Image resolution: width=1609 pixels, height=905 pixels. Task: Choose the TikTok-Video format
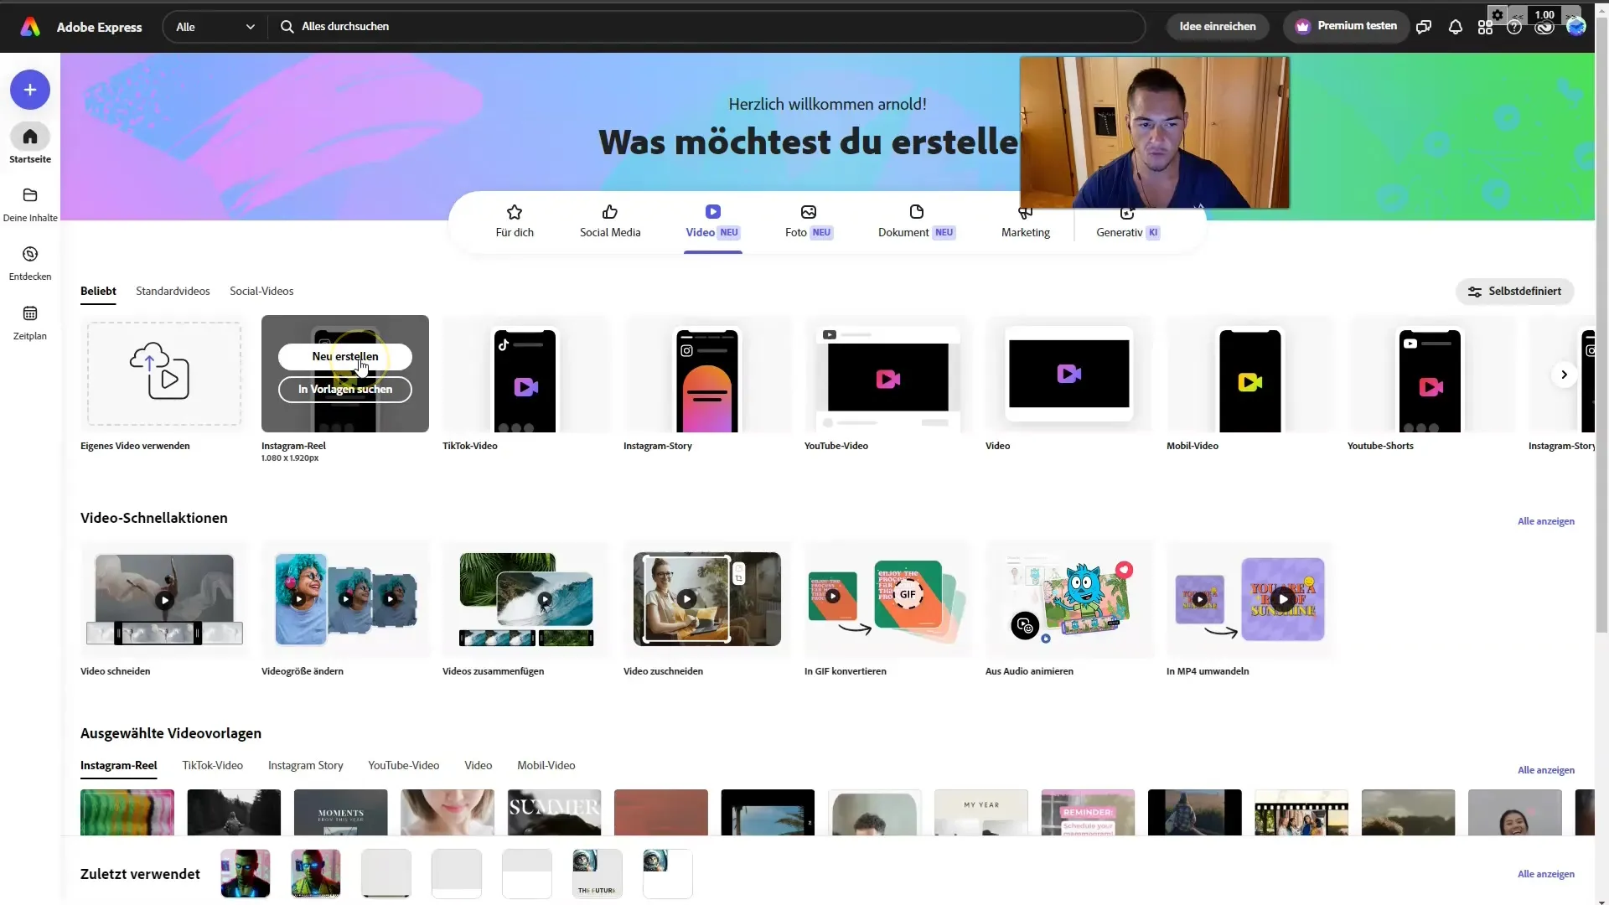tap(525, 375)
